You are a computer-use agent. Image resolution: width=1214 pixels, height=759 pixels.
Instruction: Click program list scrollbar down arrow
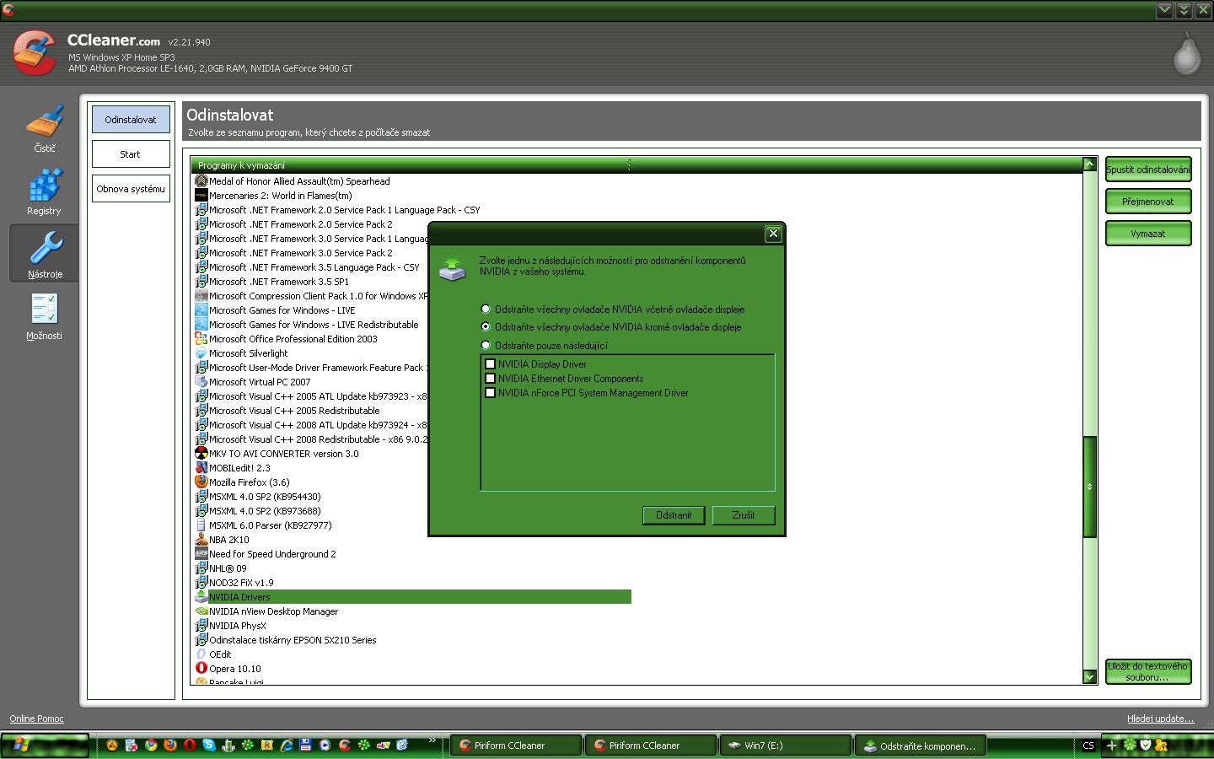coord(1089,676)
